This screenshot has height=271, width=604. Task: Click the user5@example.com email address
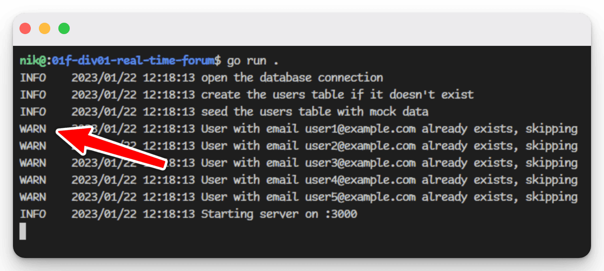[x=360, y=197]
